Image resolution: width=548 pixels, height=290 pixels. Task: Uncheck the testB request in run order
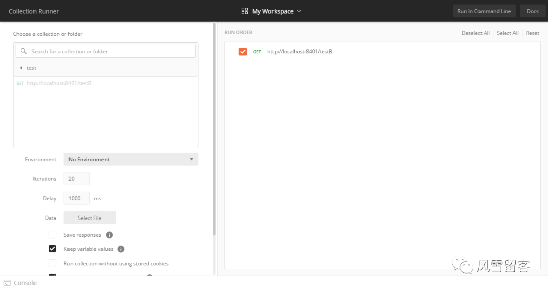tap(243, 51)
